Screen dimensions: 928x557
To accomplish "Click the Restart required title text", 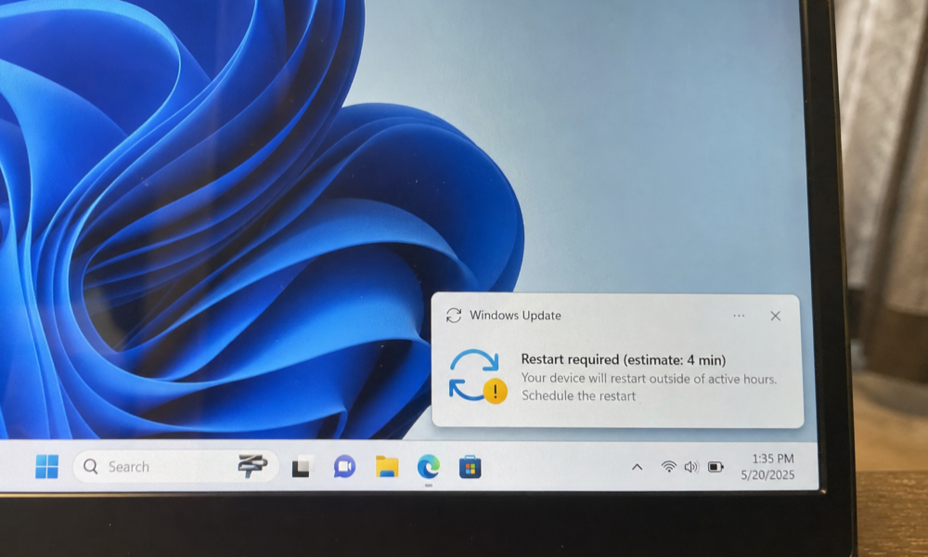I will pos(624,359).
